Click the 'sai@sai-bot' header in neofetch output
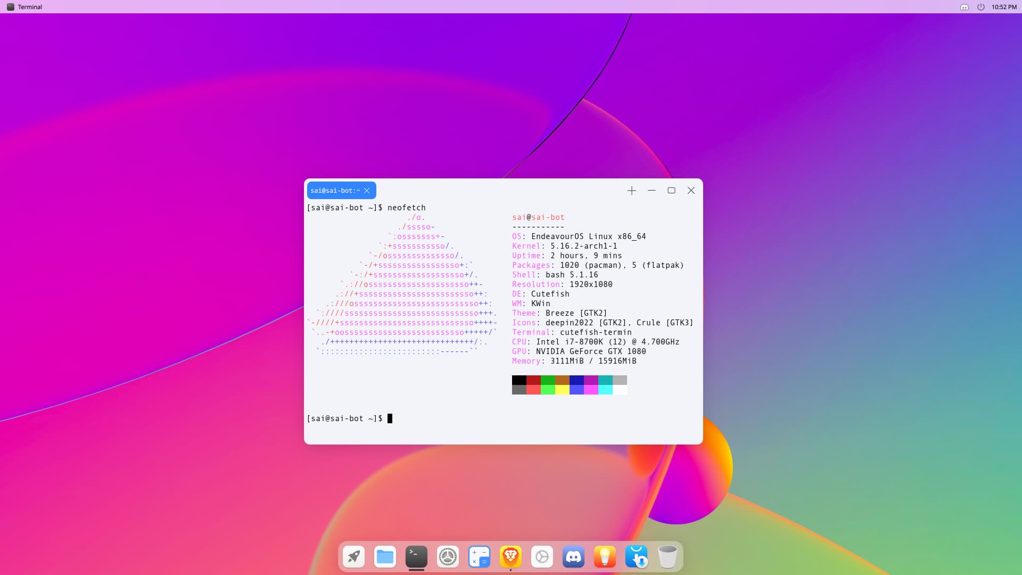 click(538, 217)
